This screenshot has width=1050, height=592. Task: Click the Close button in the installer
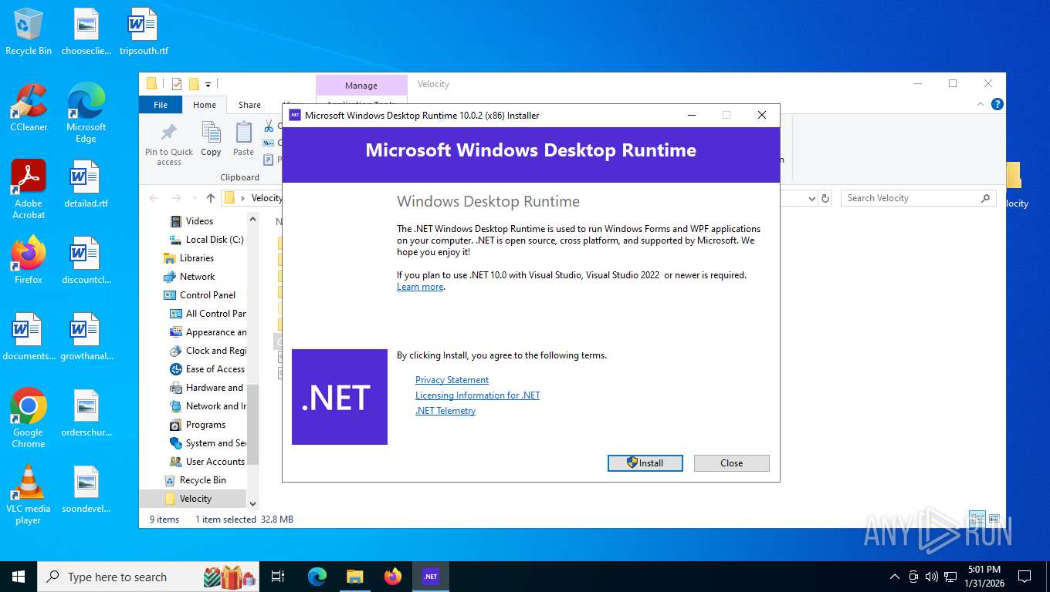coord(732,463)
